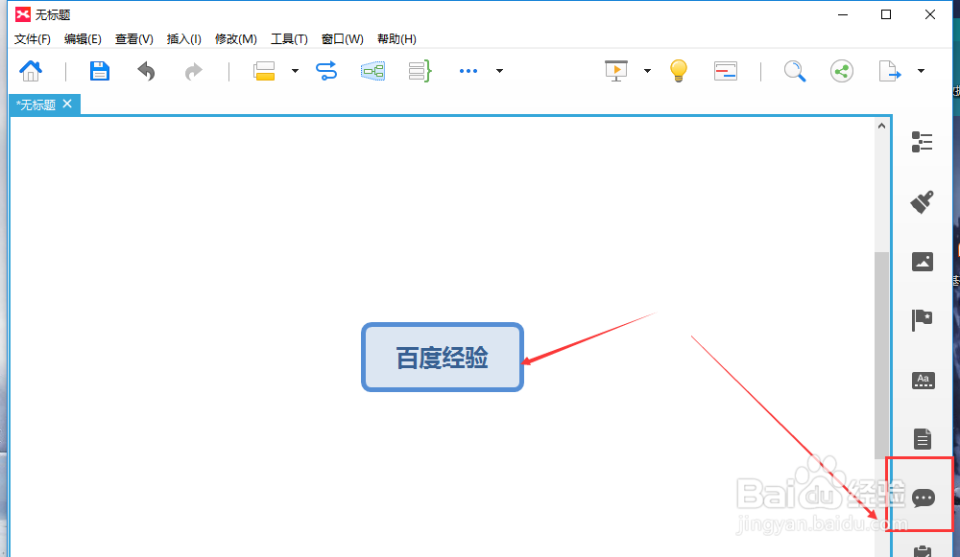Open the Themes Aa panel

tap(923, 381)
